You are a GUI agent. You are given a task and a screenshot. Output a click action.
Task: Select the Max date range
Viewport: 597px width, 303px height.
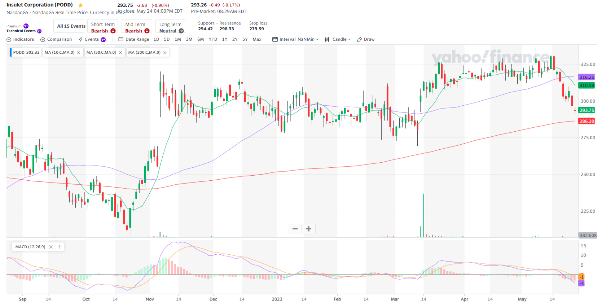[x=257, y=40]
